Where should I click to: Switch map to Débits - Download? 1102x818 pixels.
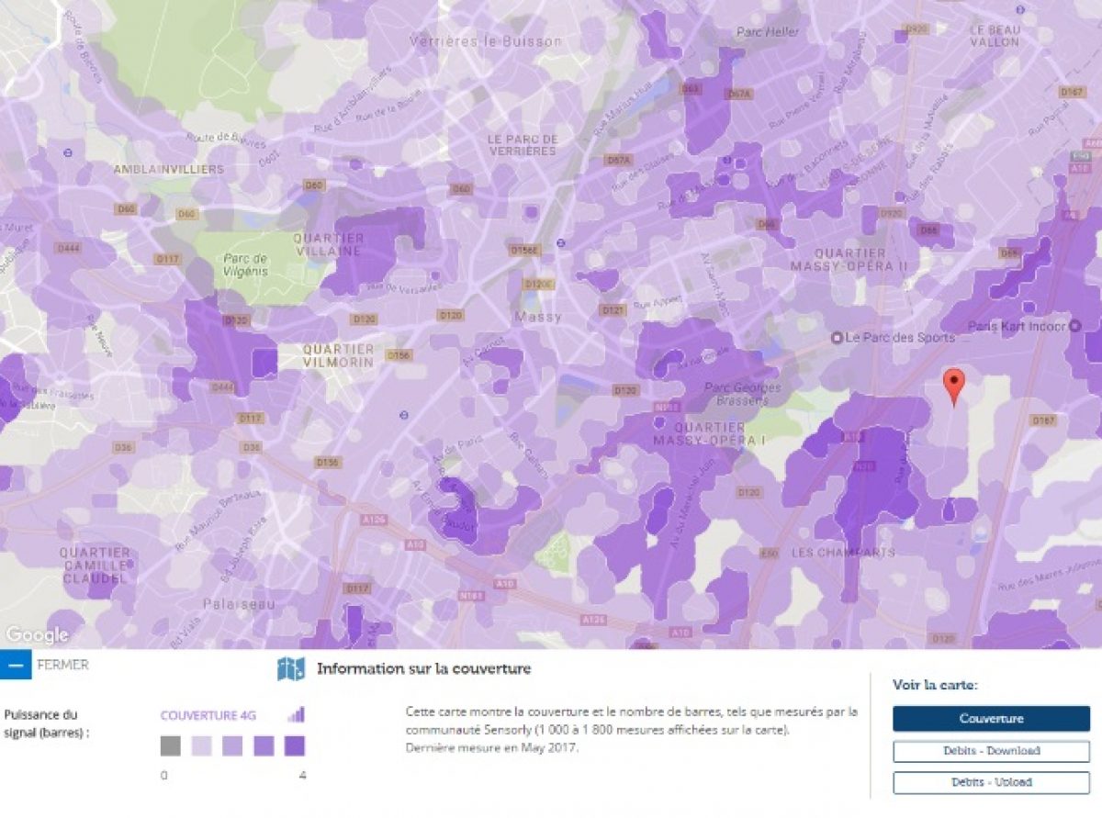[991, 751]
